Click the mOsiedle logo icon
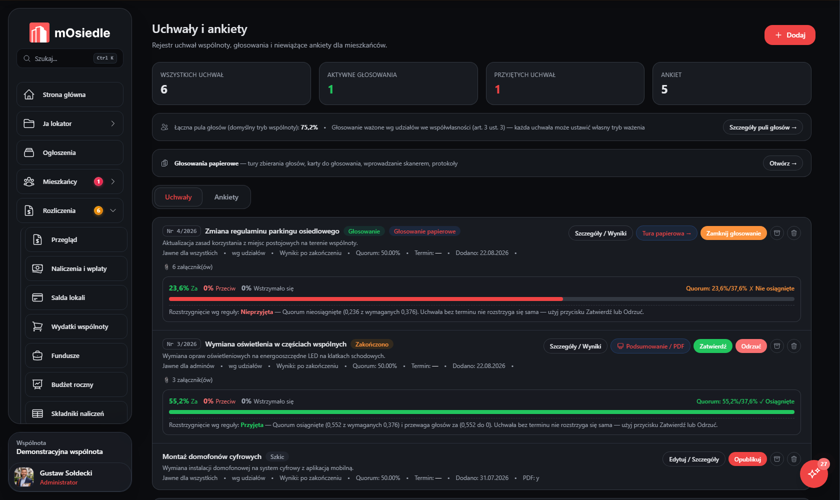The width and height of the screenshot is (840, 500). [39, 33]
